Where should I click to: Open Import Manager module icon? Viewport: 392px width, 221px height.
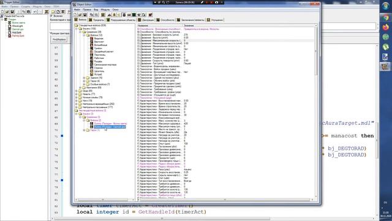[144, 15]
